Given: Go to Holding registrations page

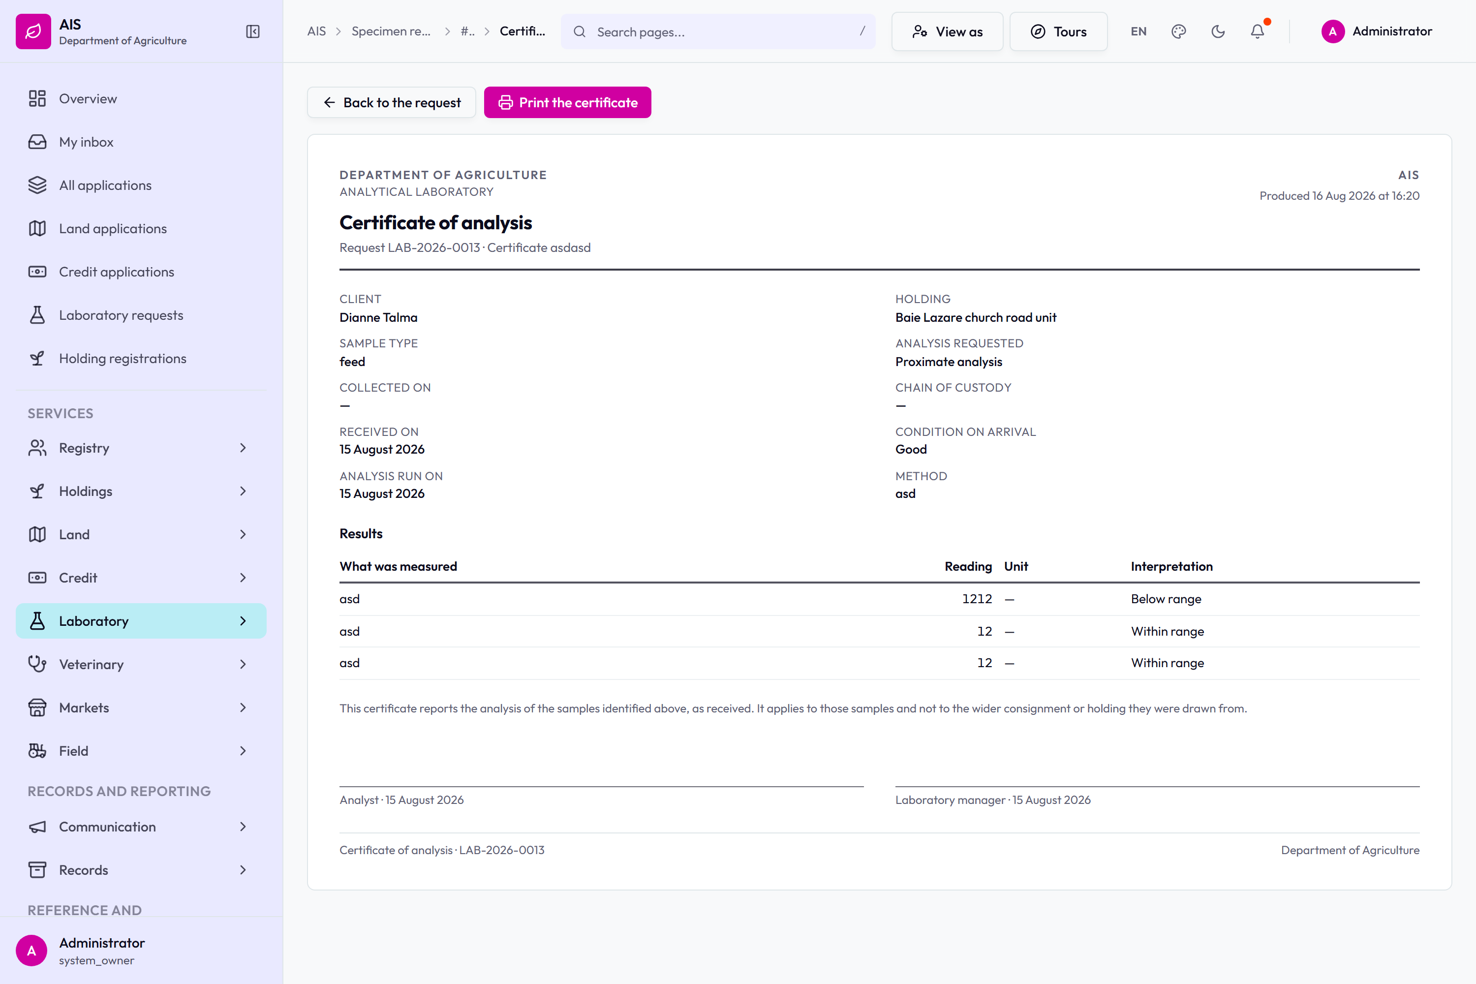Looking at the screenshot, I should pyautogui.click(x=141, y=358).
